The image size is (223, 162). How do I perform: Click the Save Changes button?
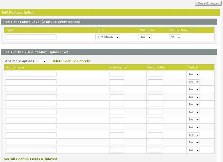click(x=208, y=3)
